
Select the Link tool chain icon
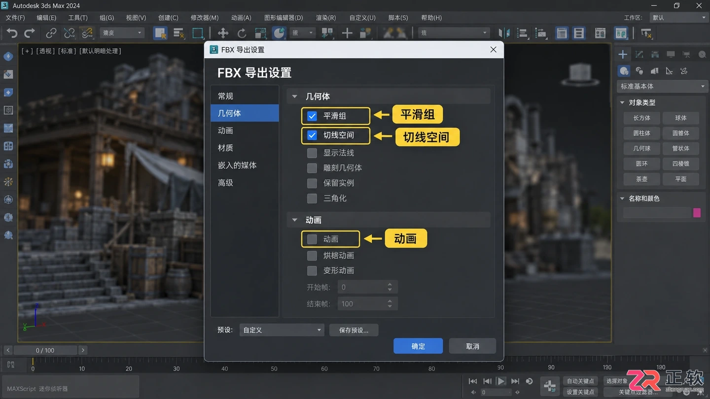click(51, 33)
